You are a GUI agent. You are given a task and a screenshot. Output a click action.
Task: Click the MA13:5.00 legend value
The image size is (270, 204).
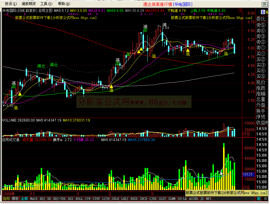(x=79, y=11)
